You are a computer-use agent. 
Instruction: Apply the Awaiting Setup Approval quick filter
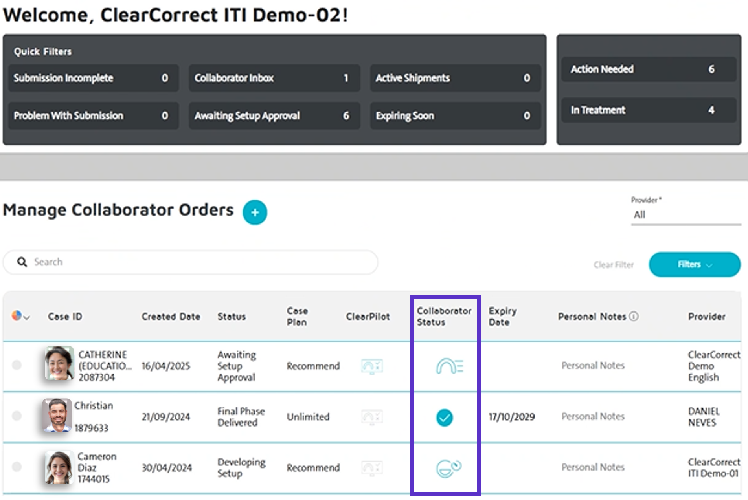(x=274, y=116)
